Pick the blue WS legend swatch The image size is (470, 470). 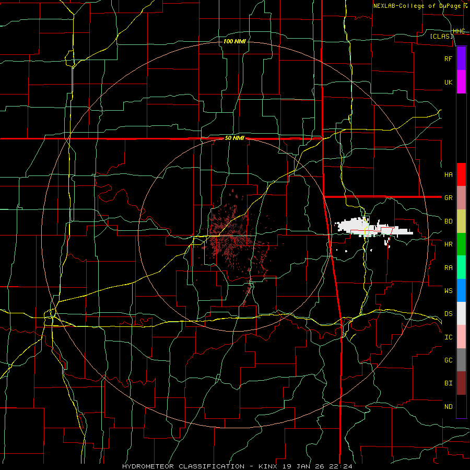coord(461,290)
